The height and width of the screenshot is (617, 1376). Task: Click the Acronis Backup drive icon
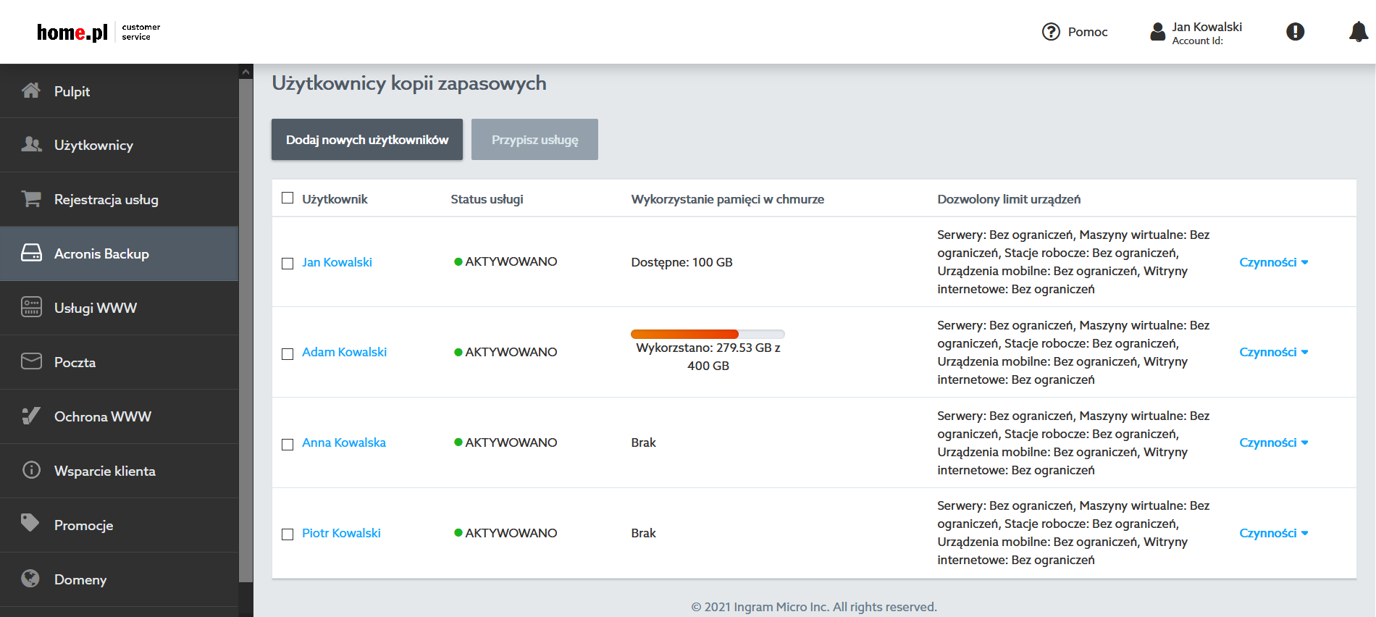(31, 253)
